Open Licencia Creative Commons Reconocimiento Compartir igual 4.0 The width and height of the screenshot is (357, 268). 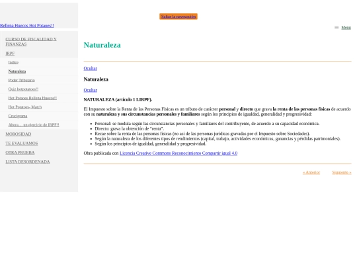(178, 153)
